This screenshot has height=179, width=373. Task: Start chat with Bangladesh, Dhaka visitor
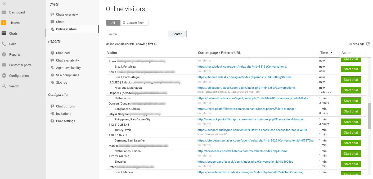(x=351, y=111)
